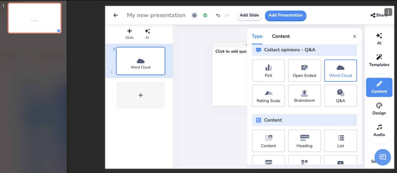Select the Poll slide type
Screen dimensions: 397x173
point(268,70)
